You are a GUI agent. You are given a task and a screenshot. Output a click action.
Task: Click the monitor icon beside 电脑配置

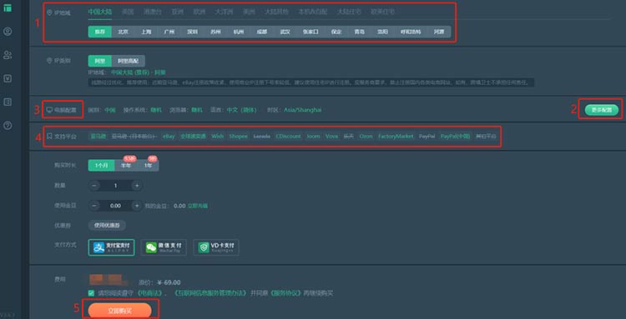pos(49,110)
